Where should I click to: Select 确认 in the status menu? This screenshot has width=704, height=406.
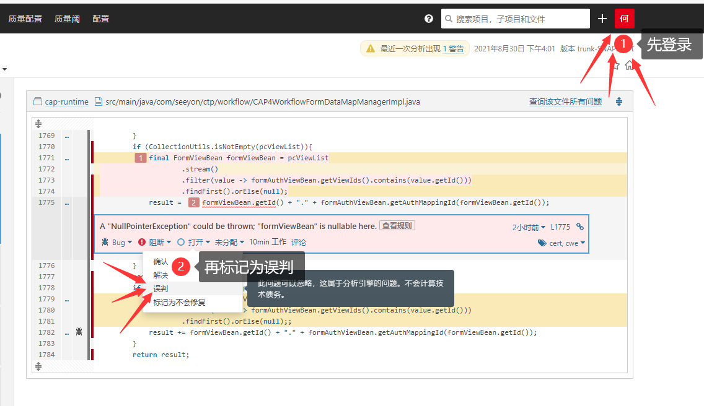pyautogui.click(x=161, y=262)
